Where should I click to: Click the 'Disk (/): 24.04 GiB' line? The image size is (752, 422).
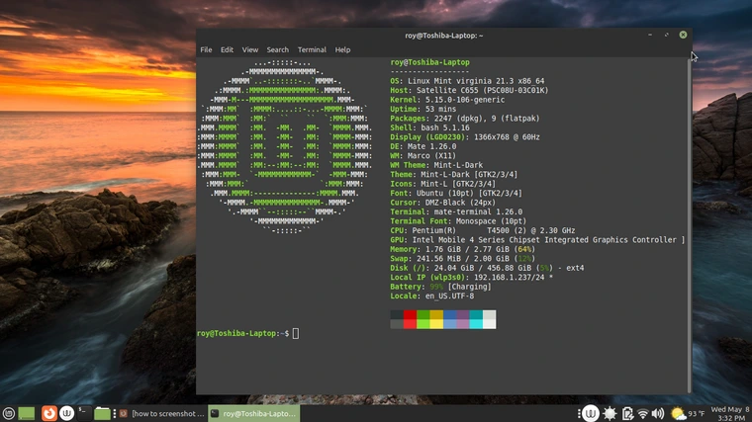[x=487, y=268]
